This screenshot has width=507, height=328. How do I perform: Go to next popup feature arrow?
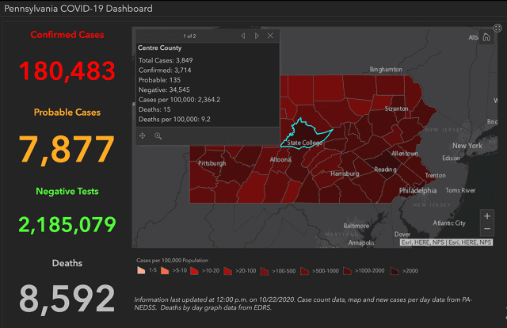point(257,36)
